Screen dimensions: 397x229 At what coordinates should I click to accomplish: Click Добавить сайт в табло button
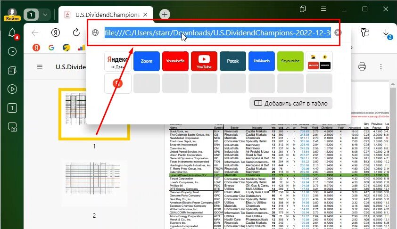[x=290, y=103]
